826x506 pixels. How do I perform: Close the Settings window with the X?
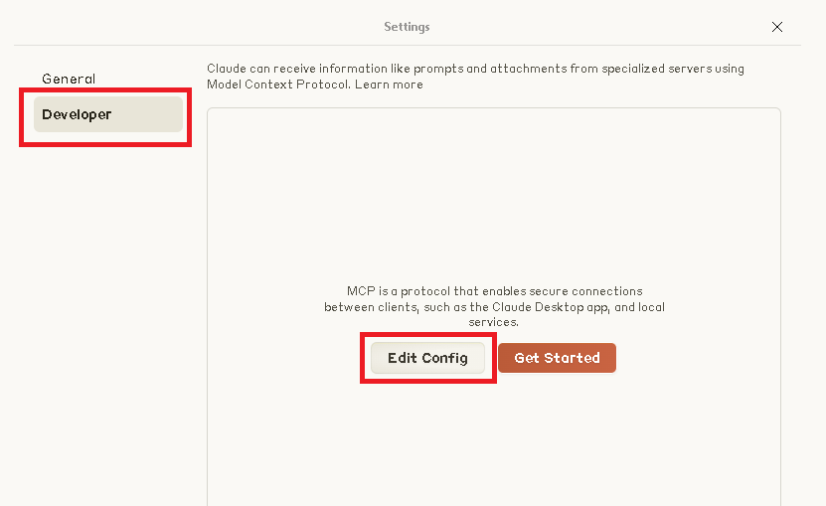click(x=777, y=27)
